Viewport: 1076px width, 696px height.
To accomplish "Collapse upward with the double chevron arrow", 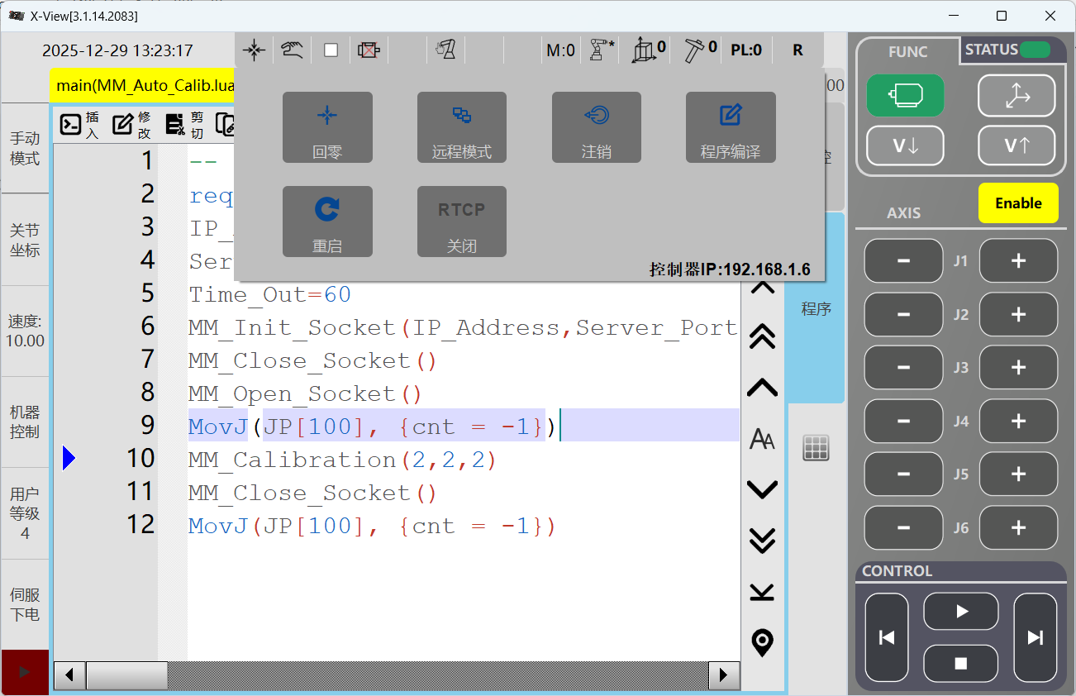I will click(761, 336).
